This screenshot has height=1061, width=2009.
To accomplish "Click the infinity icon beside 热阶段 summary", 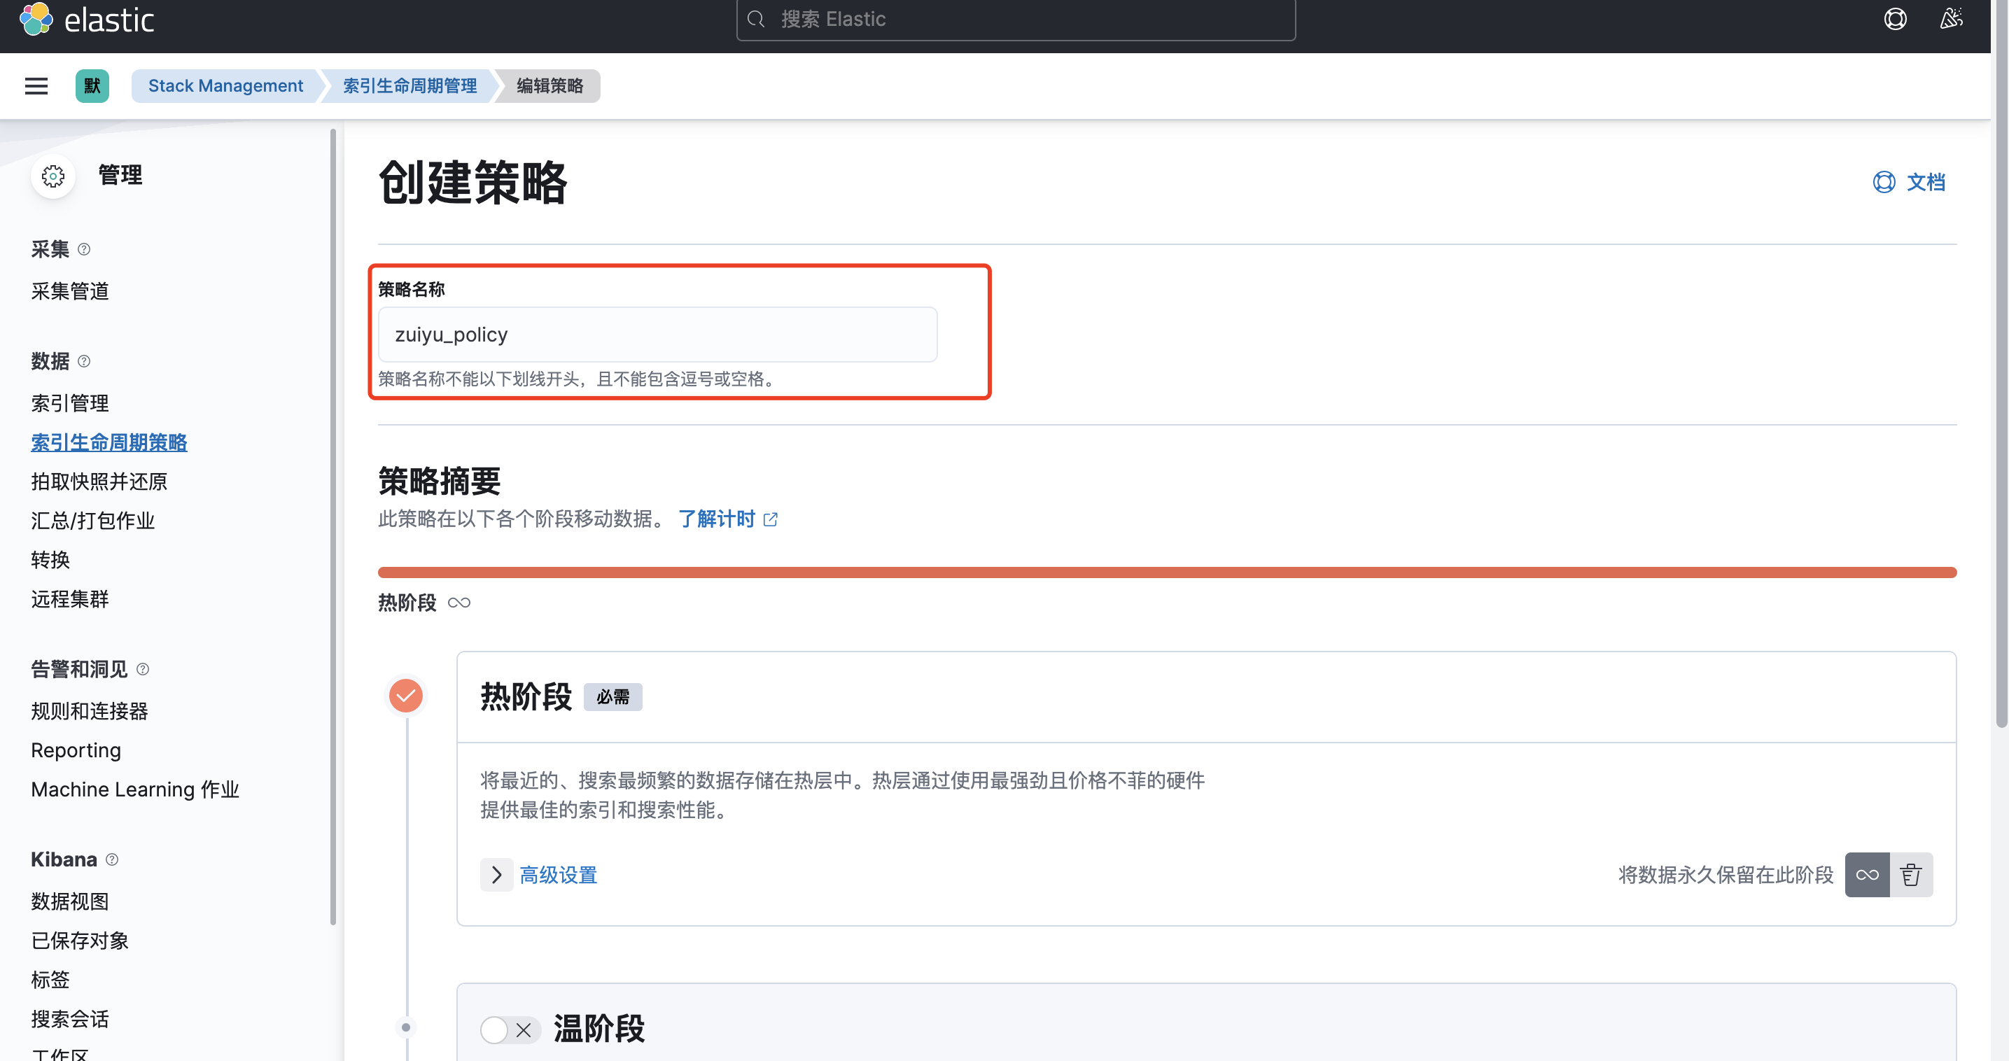I will (459, 603).
